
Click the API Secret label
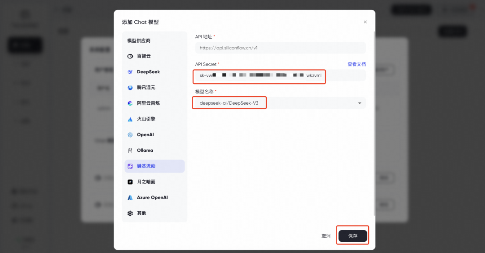coord(206,64)
